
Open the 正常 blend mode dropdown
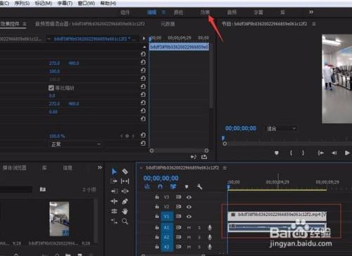point(75,144)
